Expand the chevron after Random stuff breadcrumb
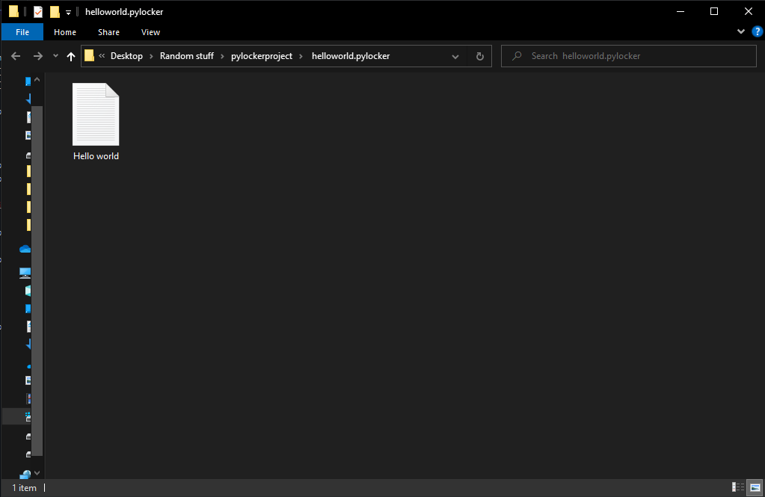Screen dimensions: 765x497 pyautogui.click(x=222, y=56)
